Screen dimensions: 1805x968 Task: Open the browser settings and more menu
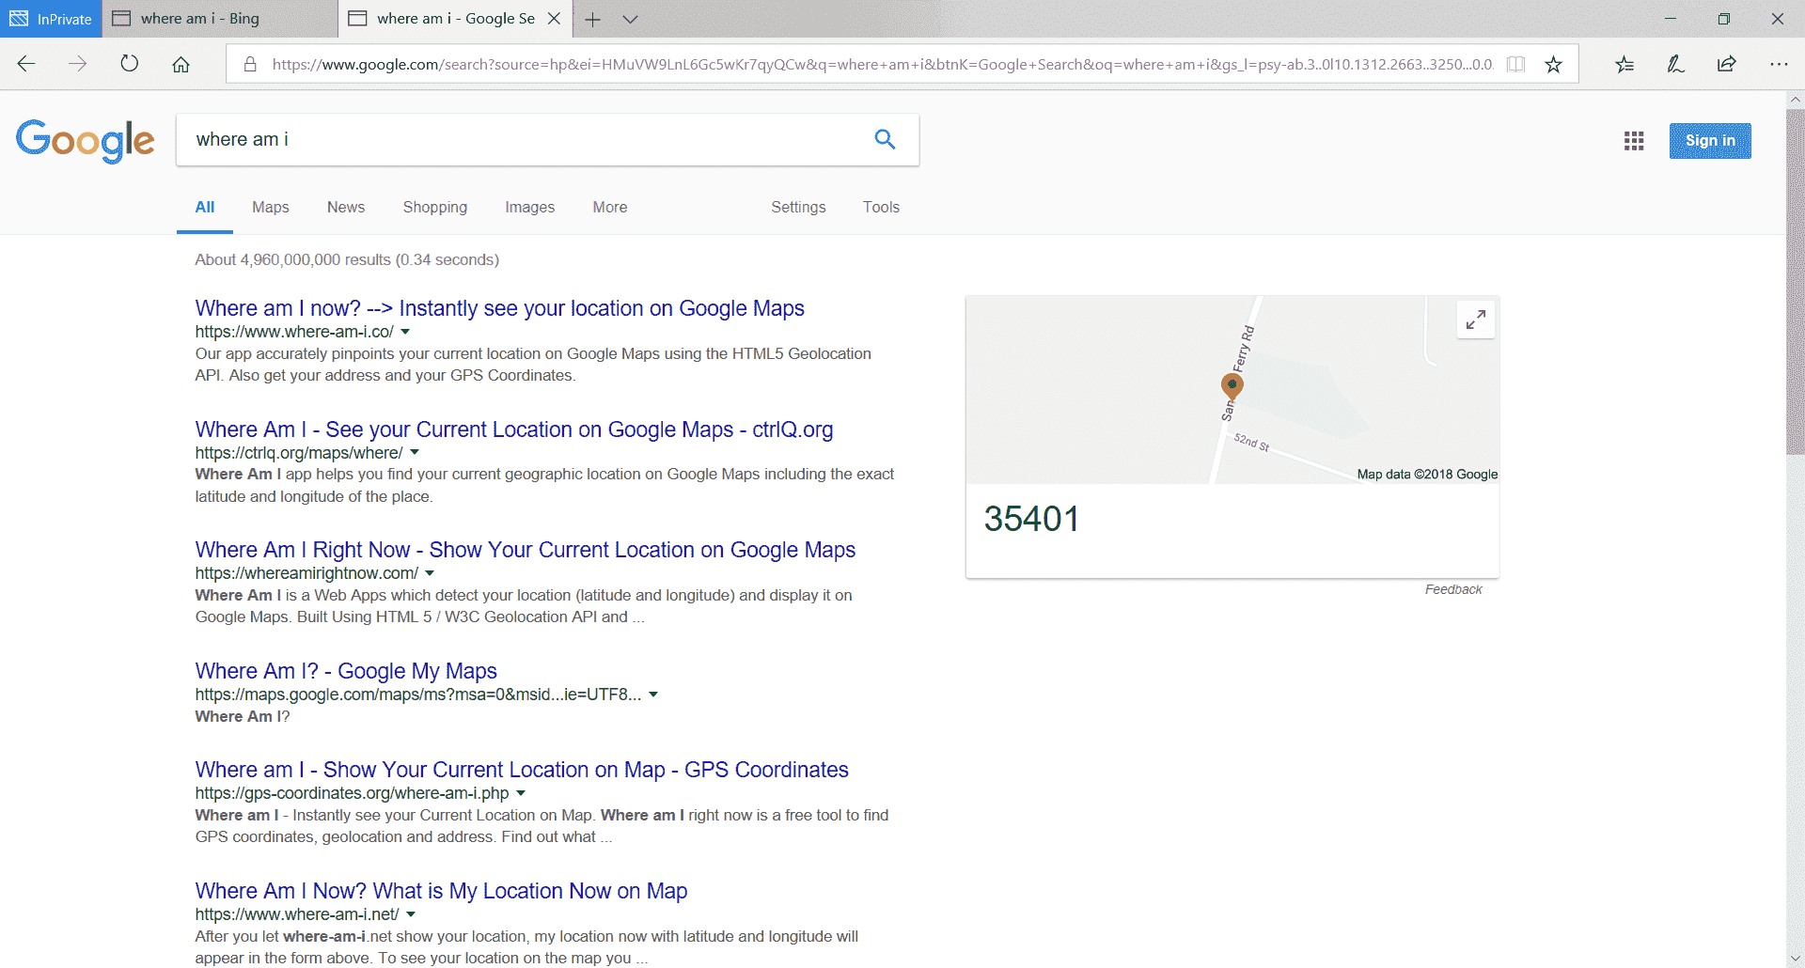[x=1778, y=64]
